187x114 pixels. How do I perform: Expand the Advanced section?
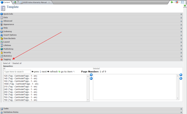[181, 21]
